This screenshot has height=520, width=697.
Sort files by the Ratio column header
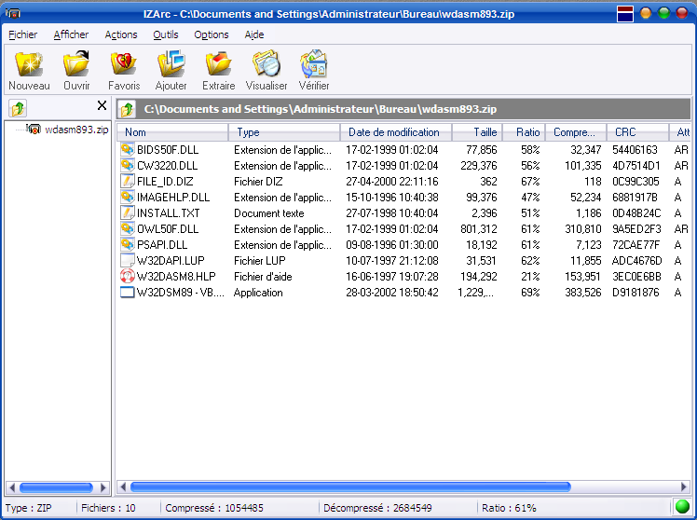pos(524,132)
